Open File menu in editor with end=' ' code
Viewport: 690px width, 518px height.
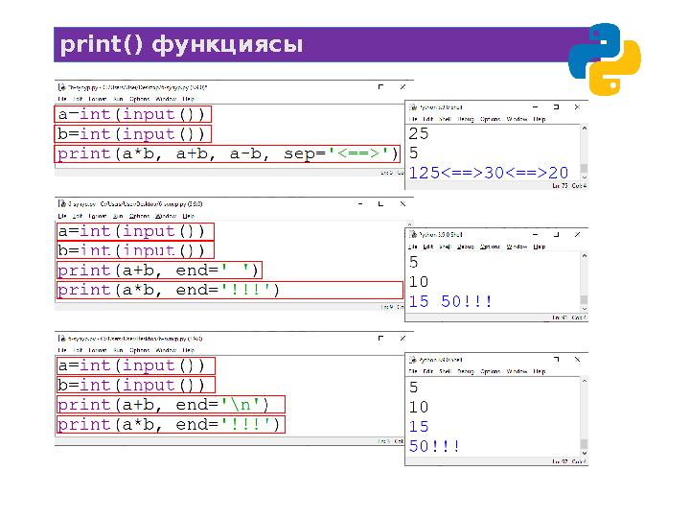point(62,216)
